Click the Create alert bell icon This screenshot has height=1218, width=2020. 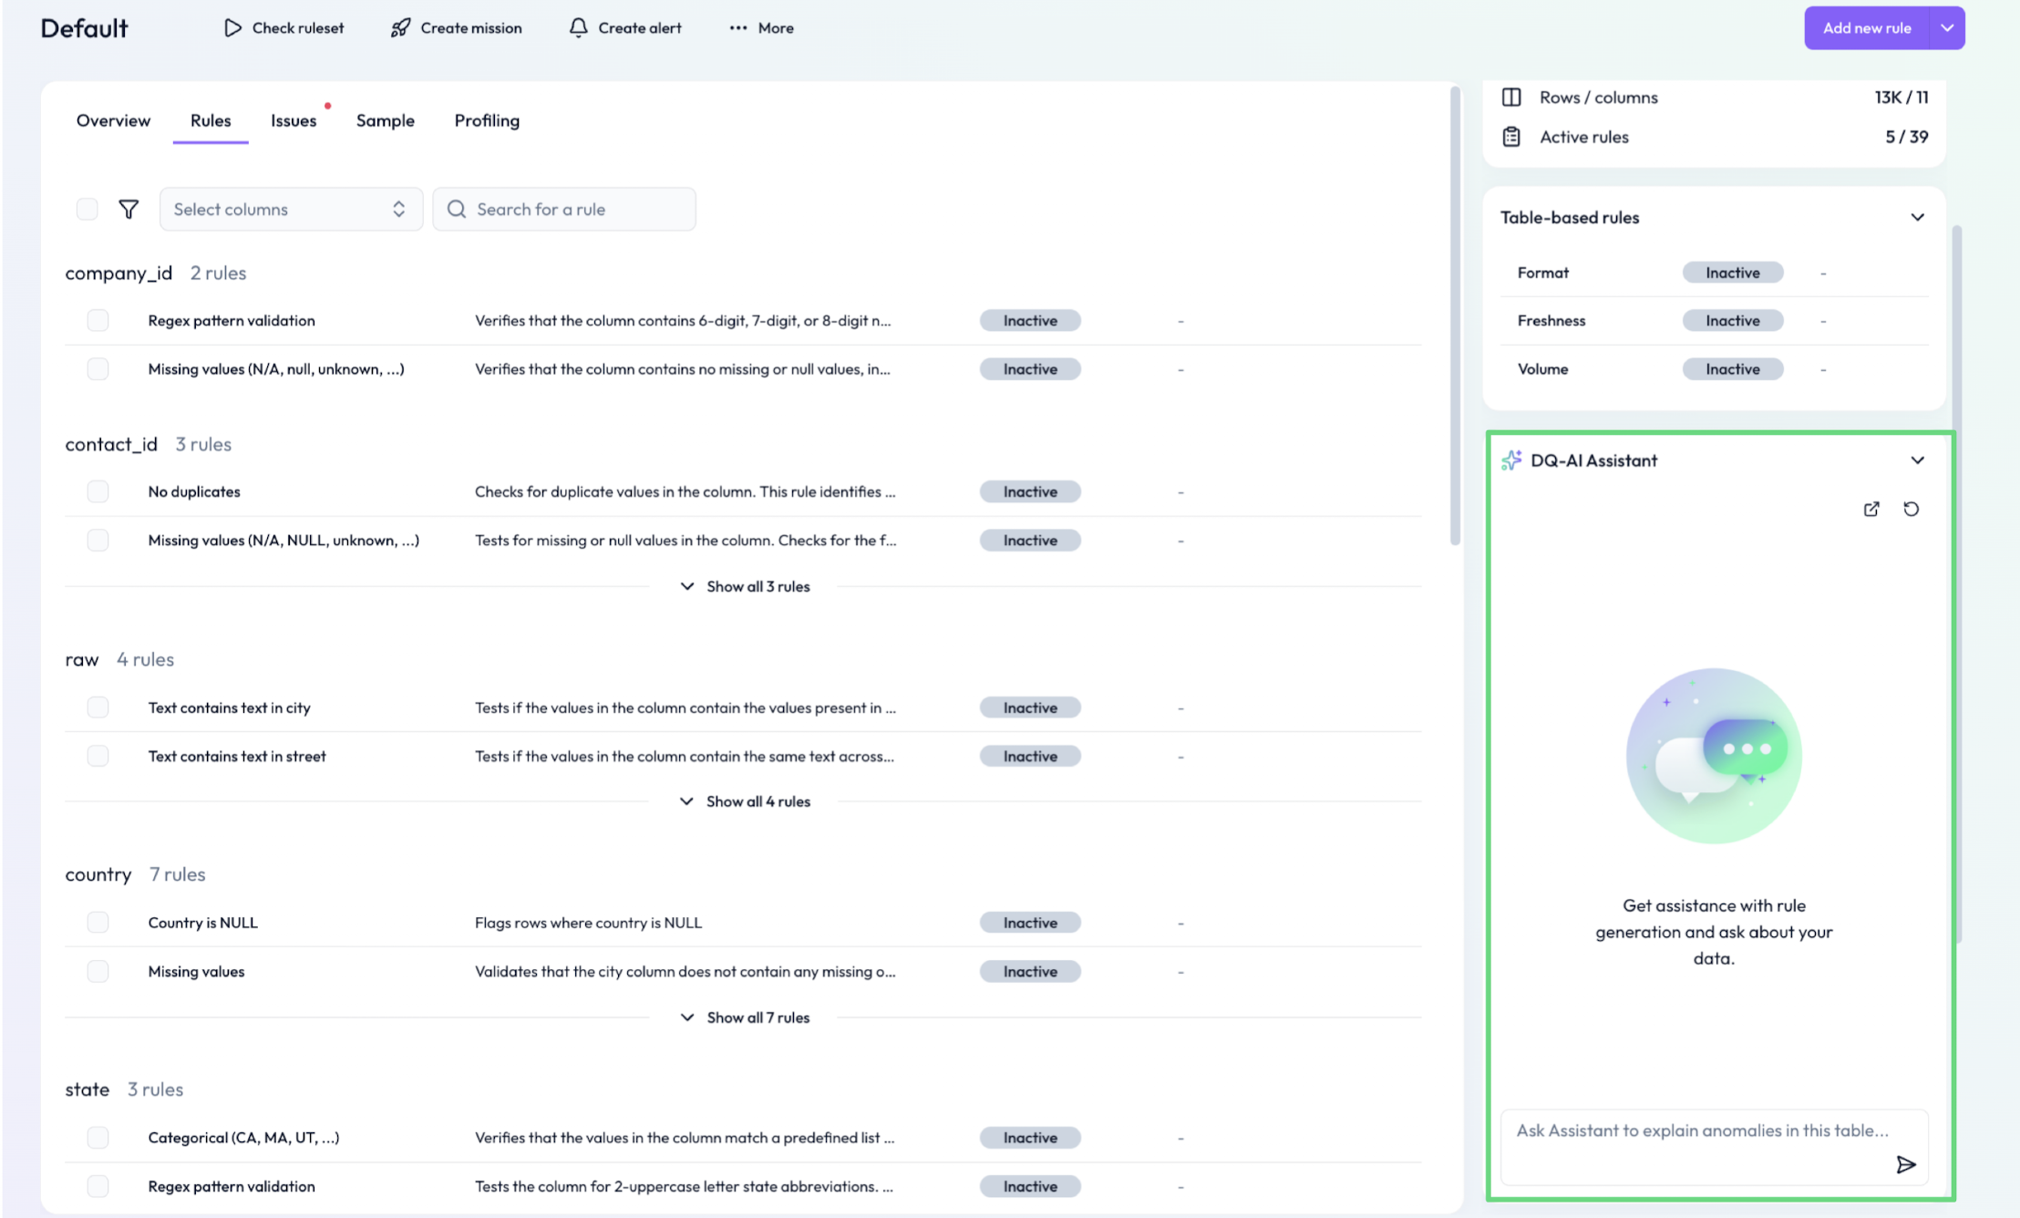coord(578,28)
